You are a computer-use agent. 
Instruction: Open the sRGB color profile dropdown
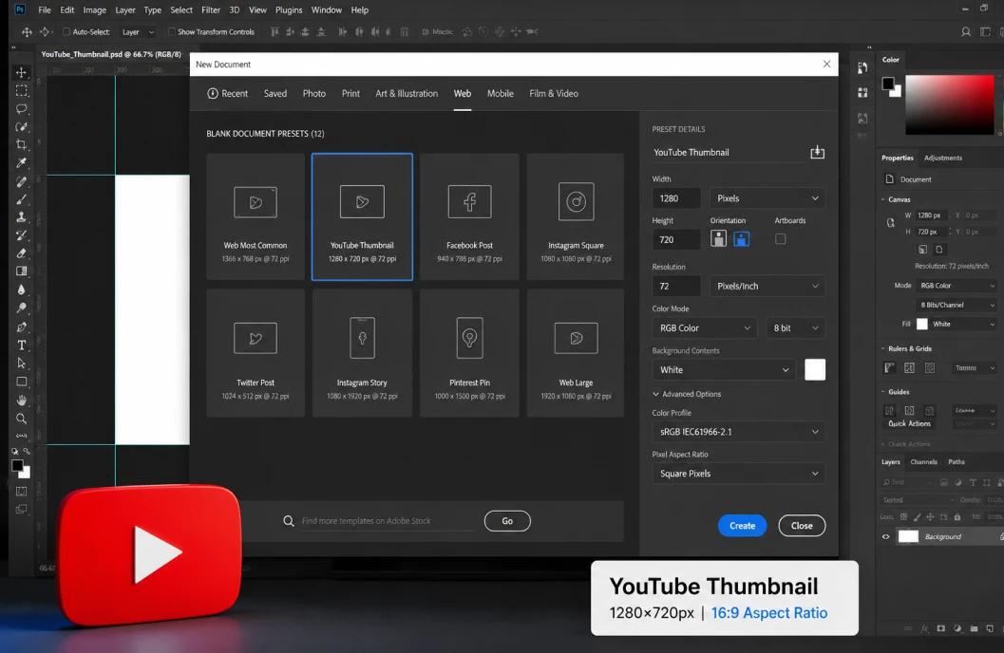click(739, 432)
